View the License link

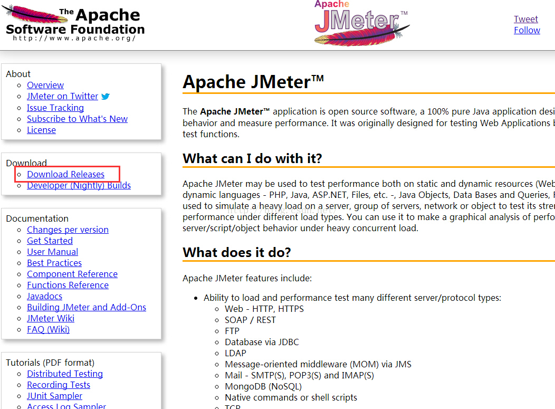[x=41, y=130]
